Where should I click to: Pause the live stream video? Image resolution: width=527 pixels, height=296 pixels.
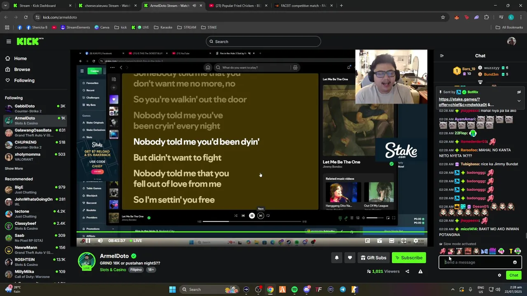88,241
